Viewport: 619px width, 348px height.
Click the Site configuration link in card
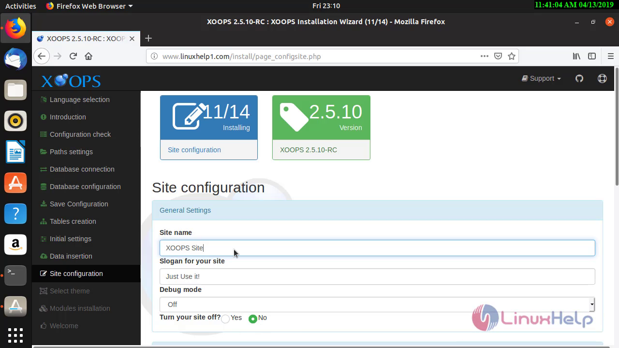click(x=194, y=150)
